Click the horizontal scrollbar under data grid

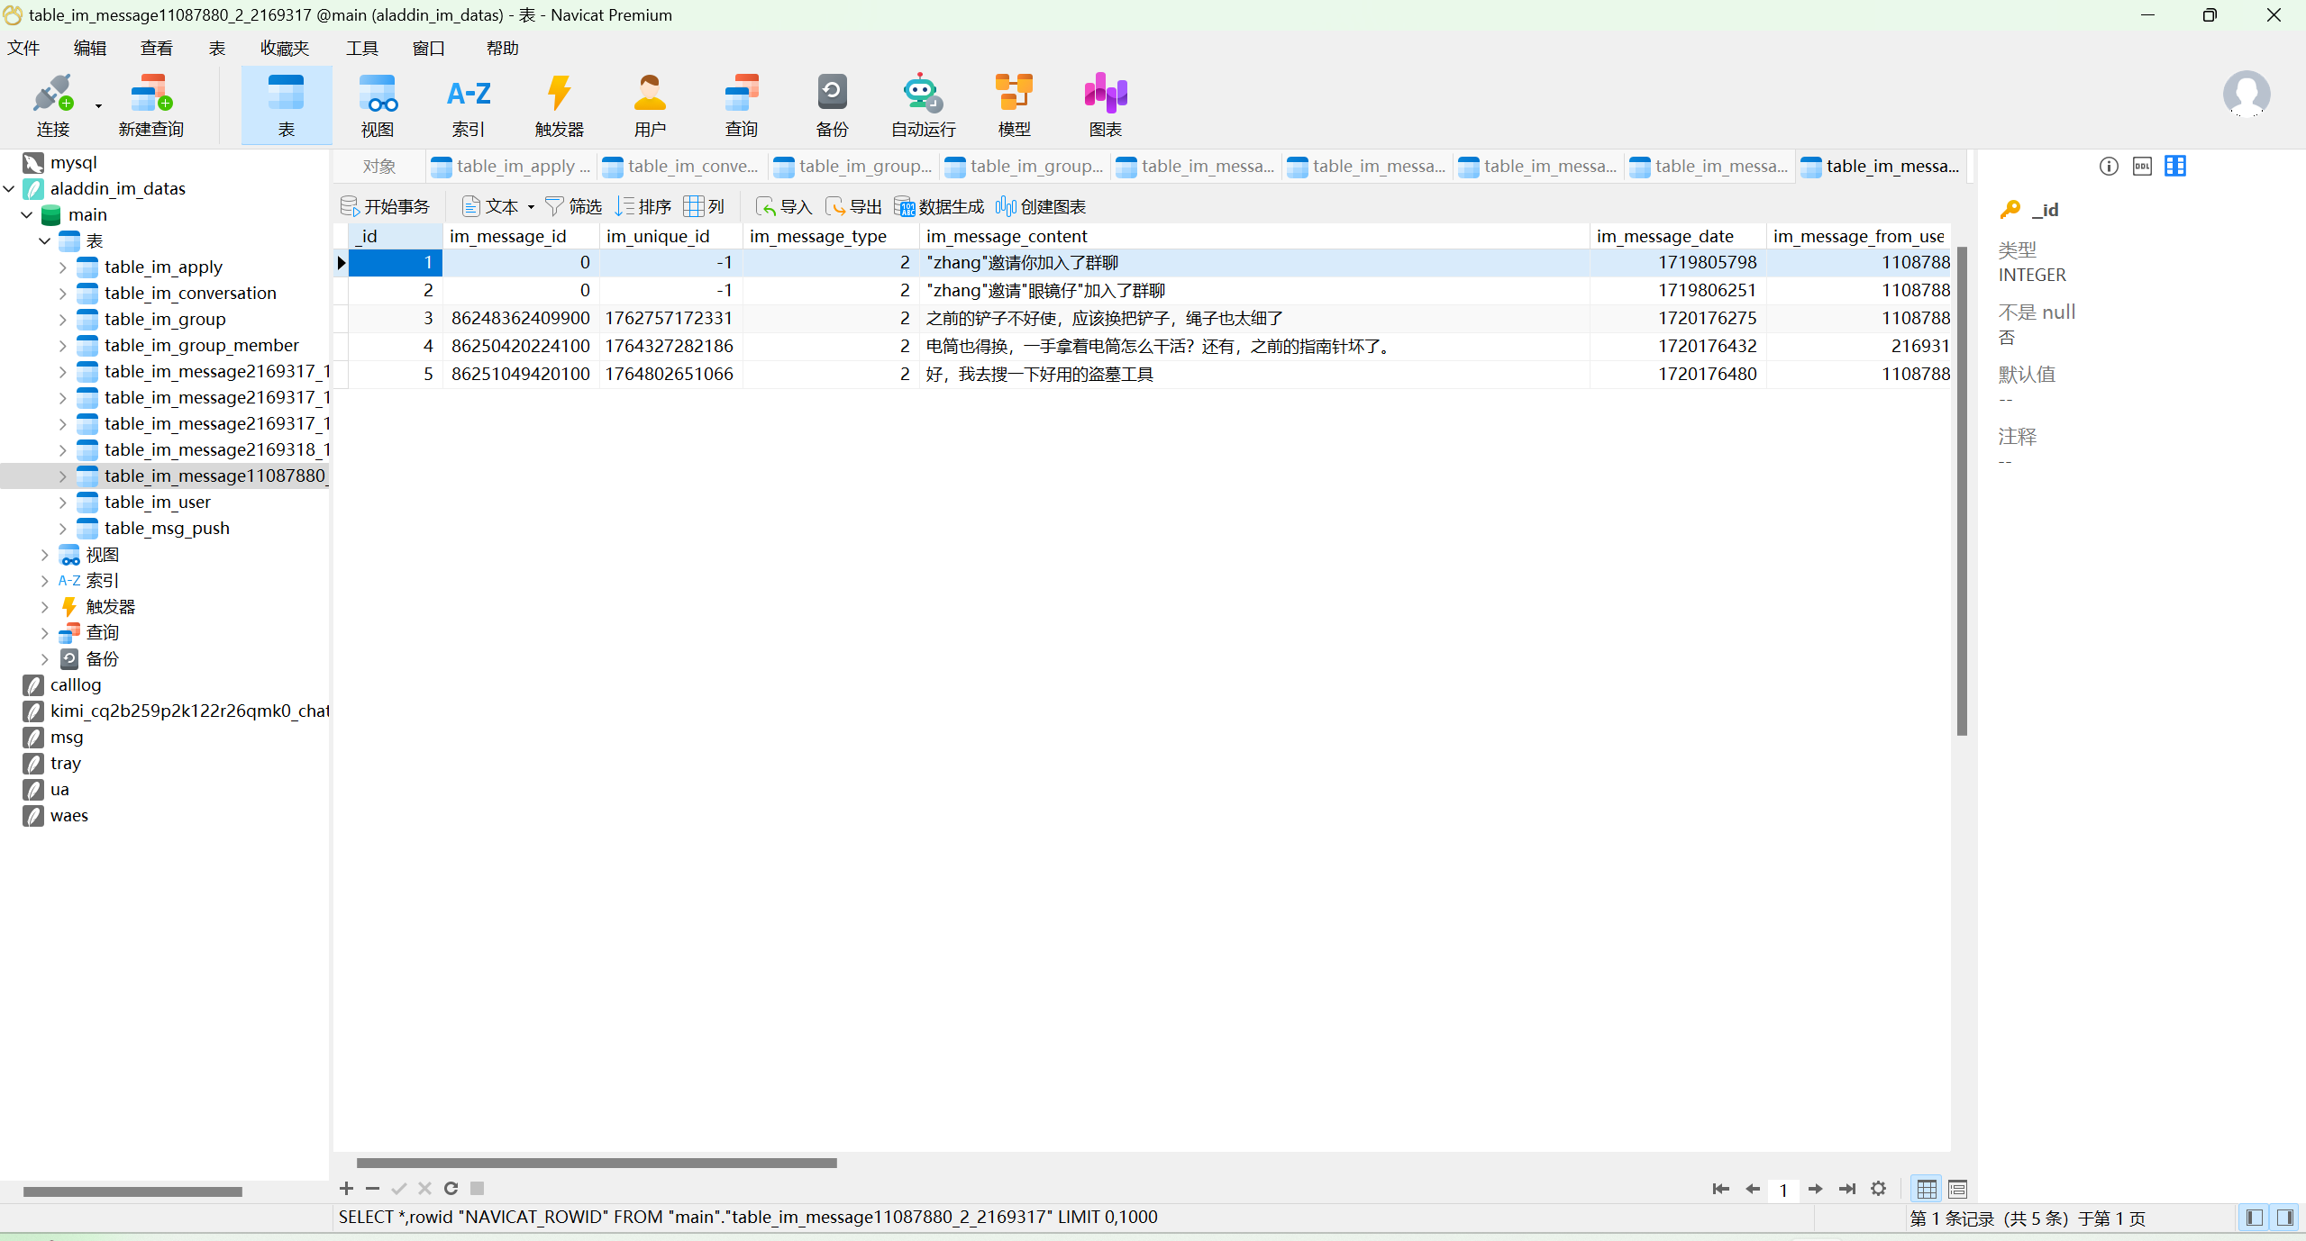pyautogui.click(x=597, y=1163)
